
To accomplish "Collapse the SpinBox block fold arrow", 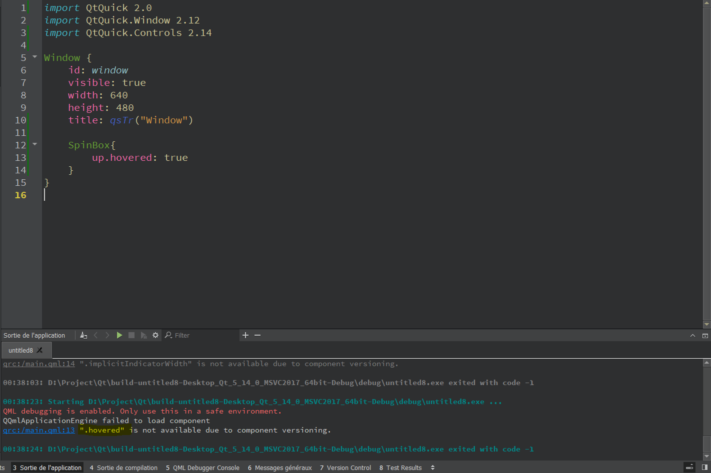I will coord(34,144).
